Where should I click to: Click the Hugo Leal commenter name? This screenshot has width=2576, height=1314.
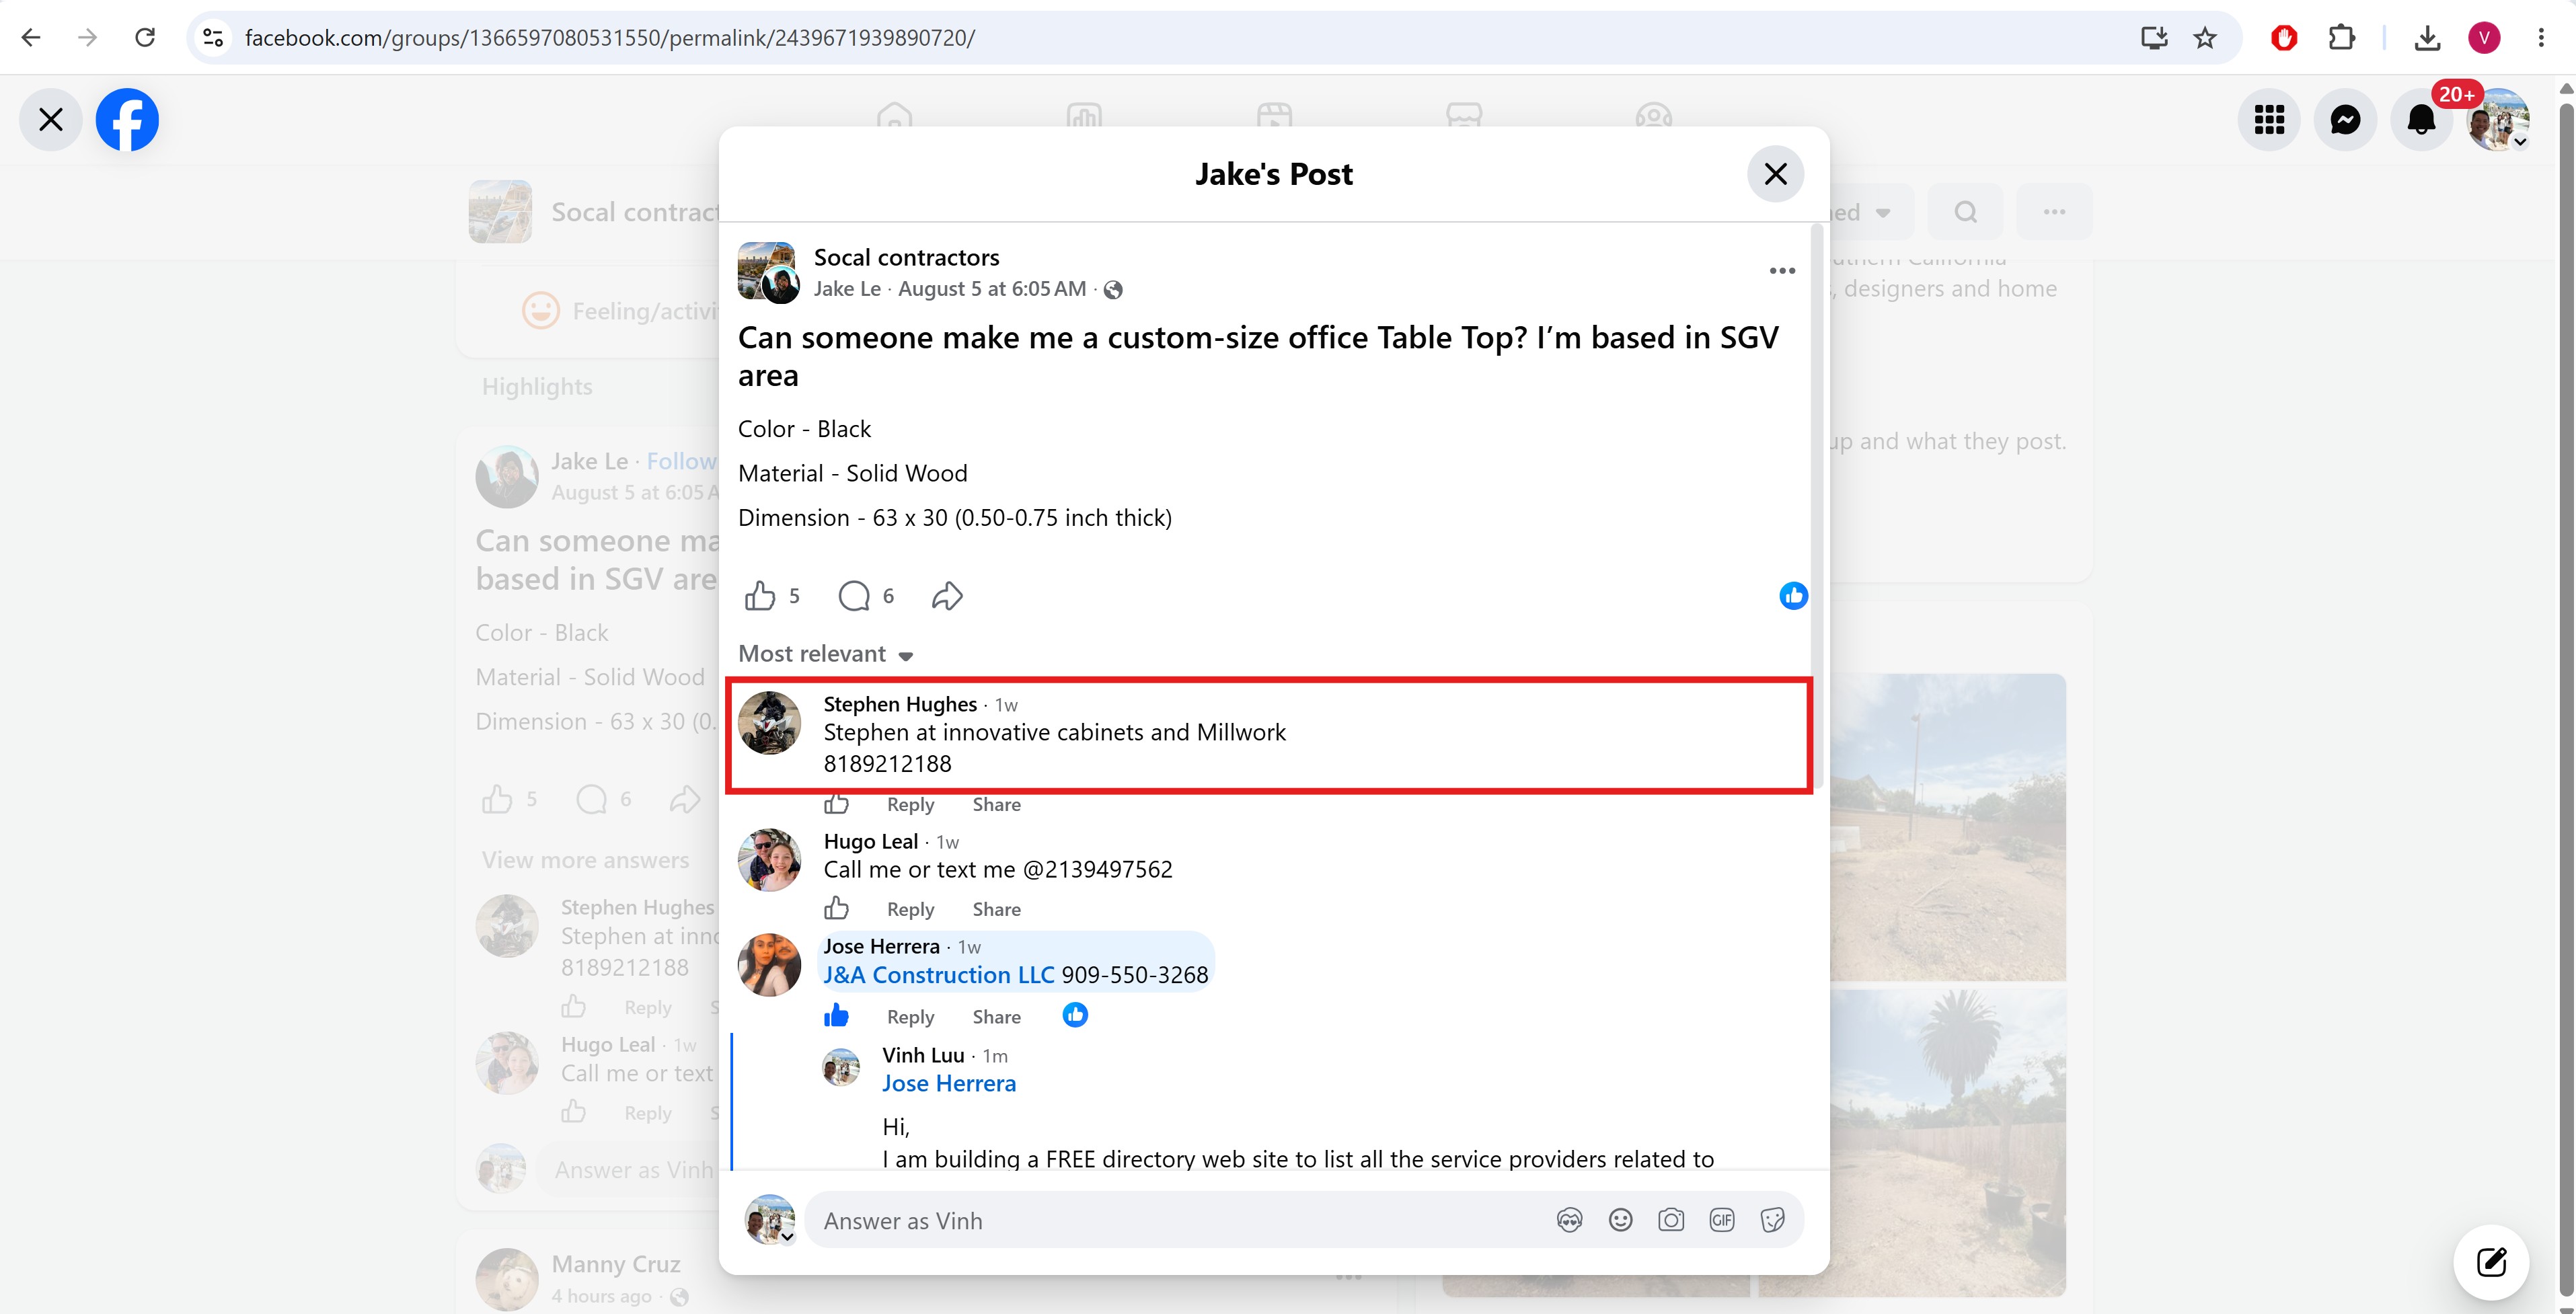870,842
